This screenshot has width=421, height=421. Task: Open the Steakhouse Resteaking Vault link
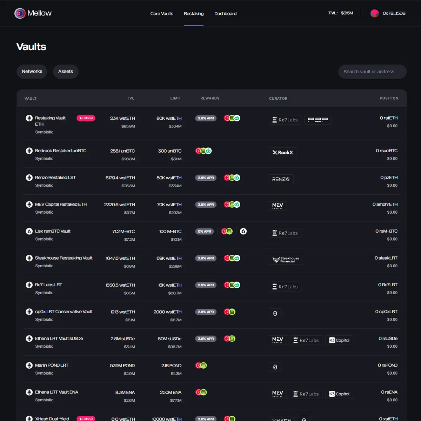pos(64,258)
